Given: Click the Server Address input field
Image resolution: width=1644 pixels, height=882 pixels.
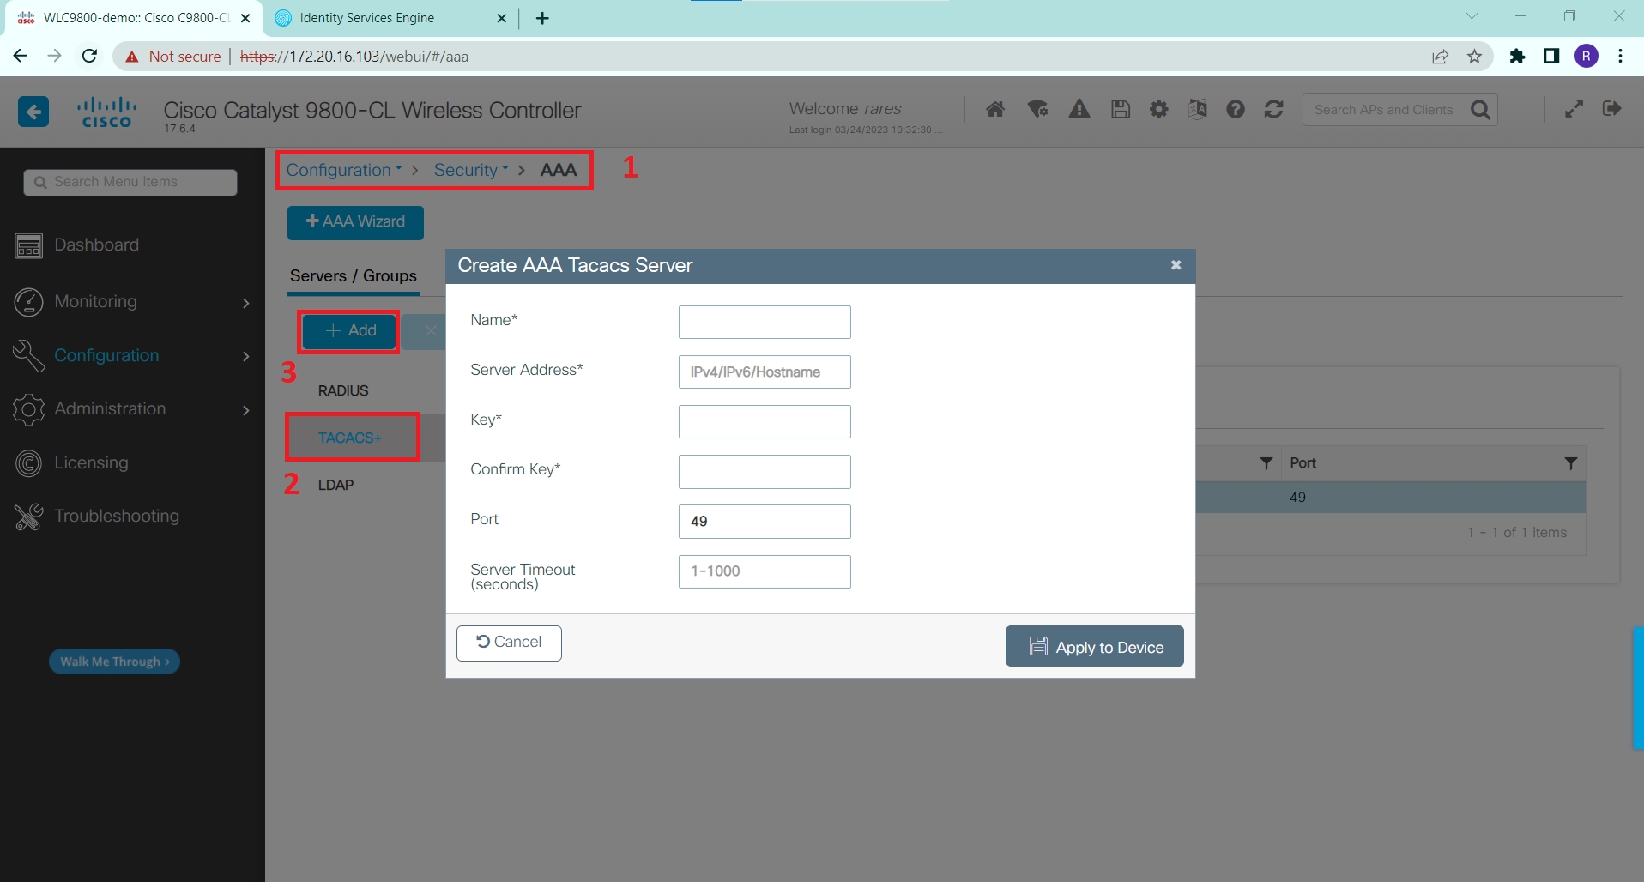Looking at the screenshot, I should pos(765,372).
